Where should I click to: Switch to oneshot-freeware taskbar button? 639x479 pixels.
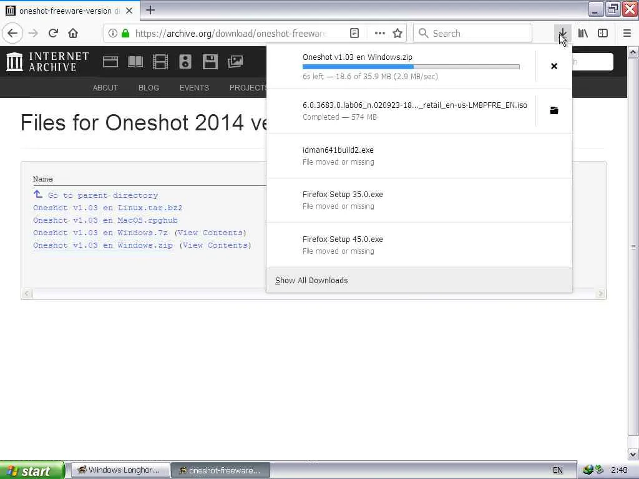[220, 470]
